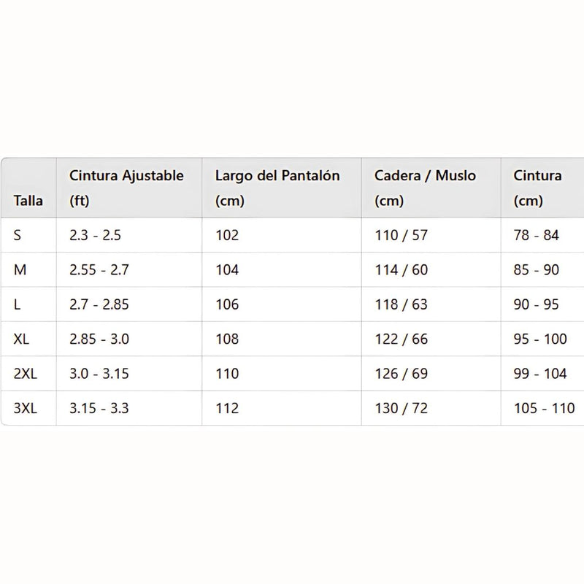
Task: Click the 110 / 57 hip-thigh cell
Action: (401, 235)
